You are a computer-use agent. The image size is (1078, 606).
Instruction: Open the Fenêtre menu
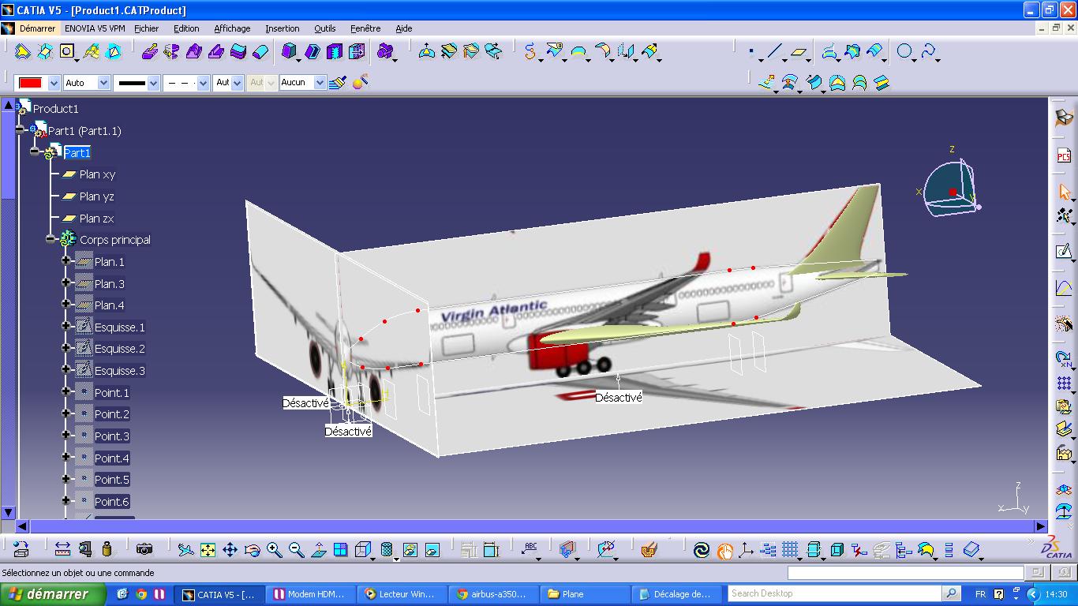(365, 28)
